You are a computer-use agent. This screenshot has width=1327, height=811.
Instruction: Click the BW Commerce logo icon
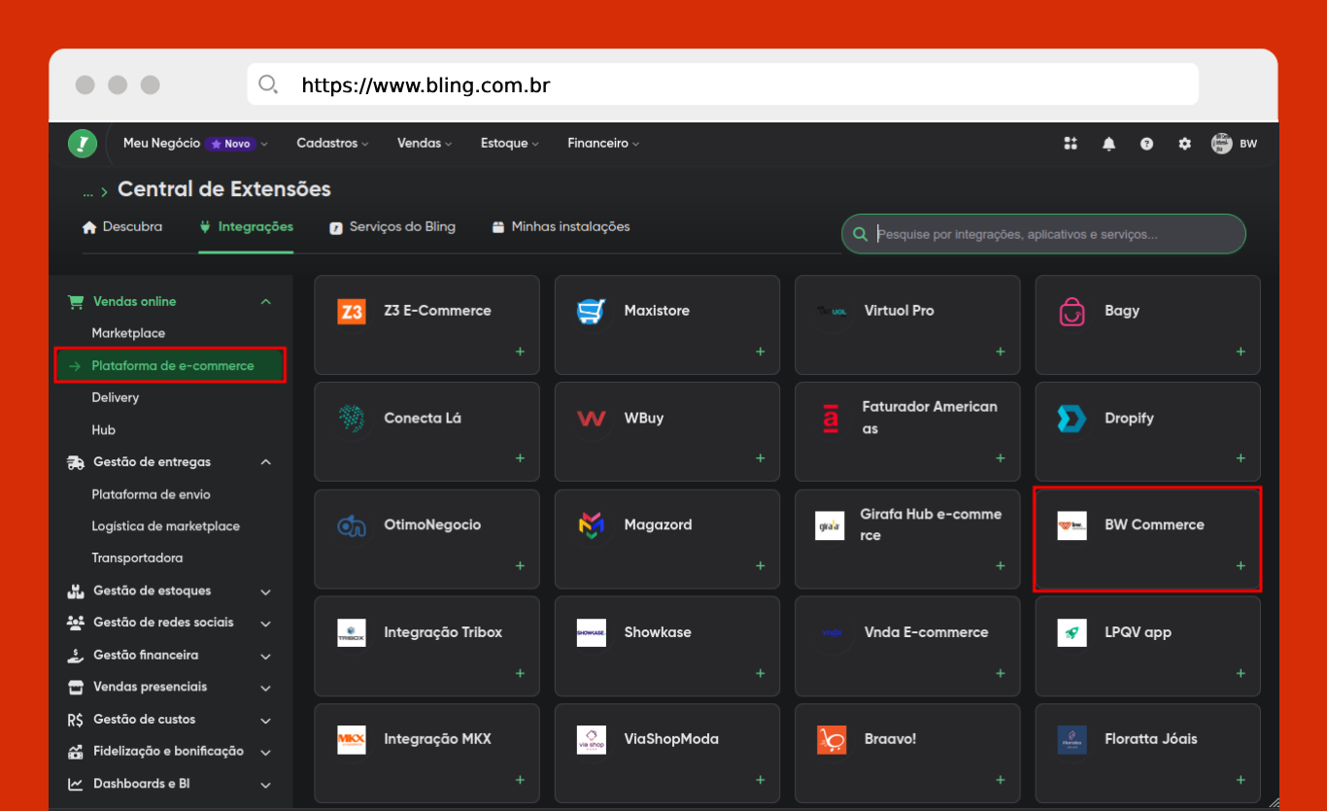(1072, 525)
